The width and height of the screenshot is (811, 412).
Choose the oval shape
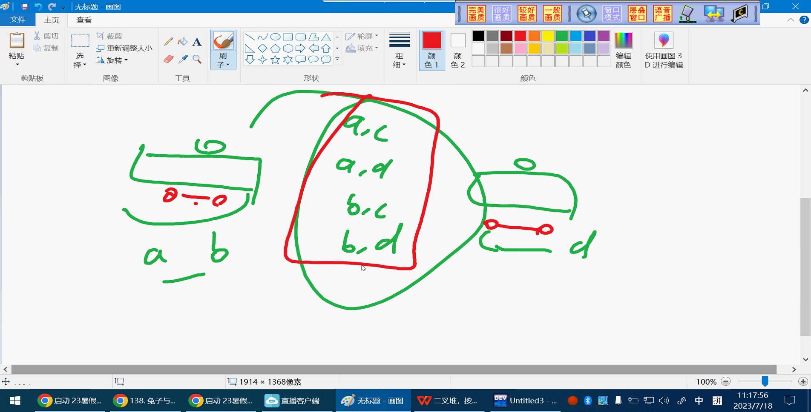click(x=276, y=37)
